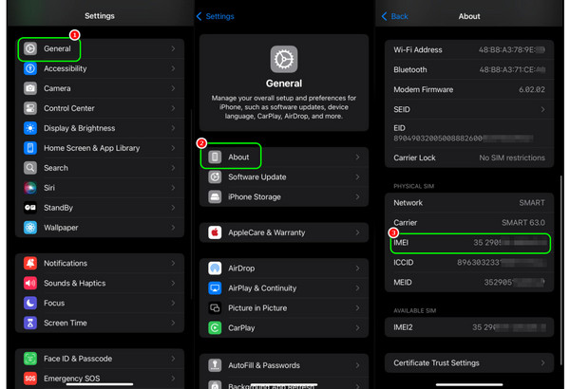This screenshot has height=389, width=570.
Task: Select Network value SMART
Action: pyautogui.click(x=532, y=203)
